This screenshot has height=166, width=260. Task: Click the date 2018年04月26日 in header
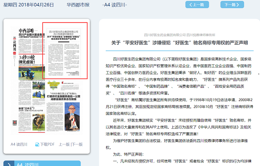(36, 5)
